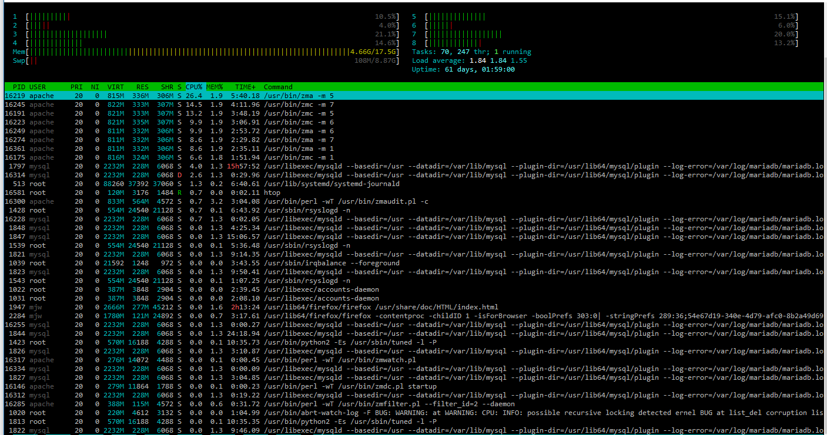The width and height of the screenshot is (827, 435).
Task: Click the PRI column header
Action: [76, 87]
